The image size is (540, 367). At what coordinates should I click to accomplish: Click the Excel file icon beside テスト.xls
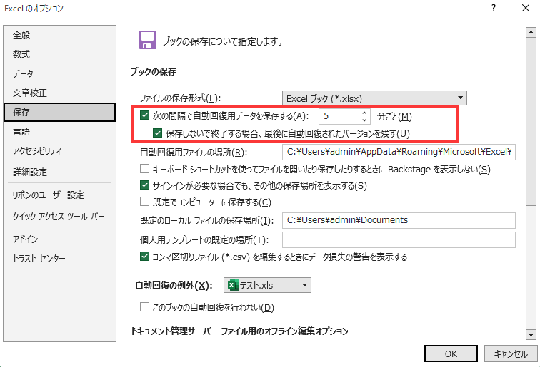click(x=233, y=285)
